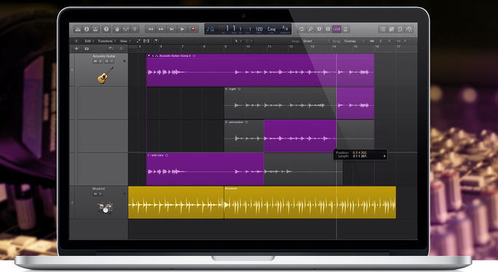
Task: Solo the Bluebird drummer track
Action: point(101,194)
